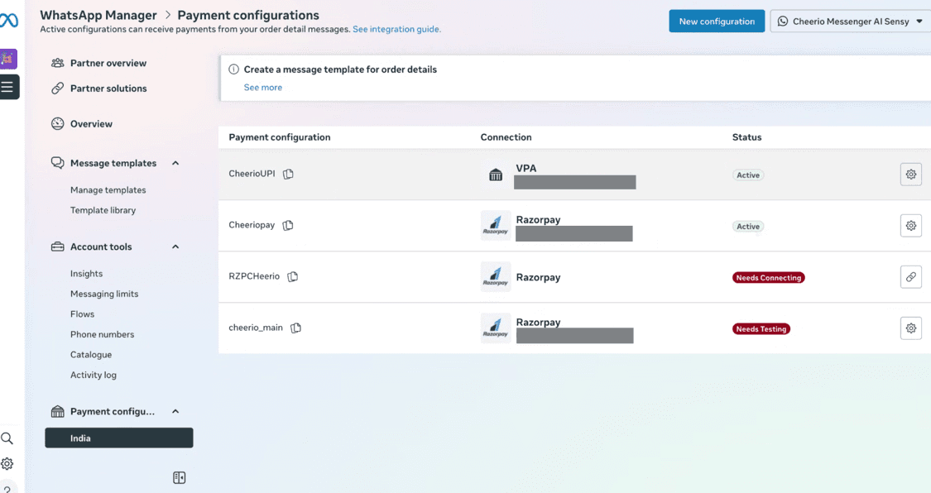
Task: Click the sidebar search icon
Action: pyautogui.click(x=7, y=438)
